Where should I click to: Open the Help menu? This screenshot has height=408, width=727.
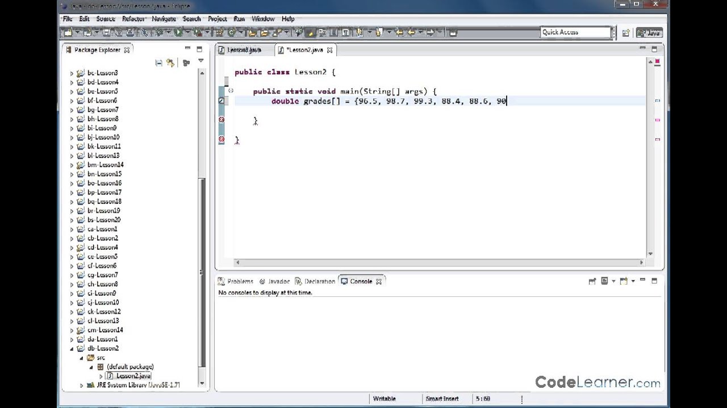coord(288,19)
